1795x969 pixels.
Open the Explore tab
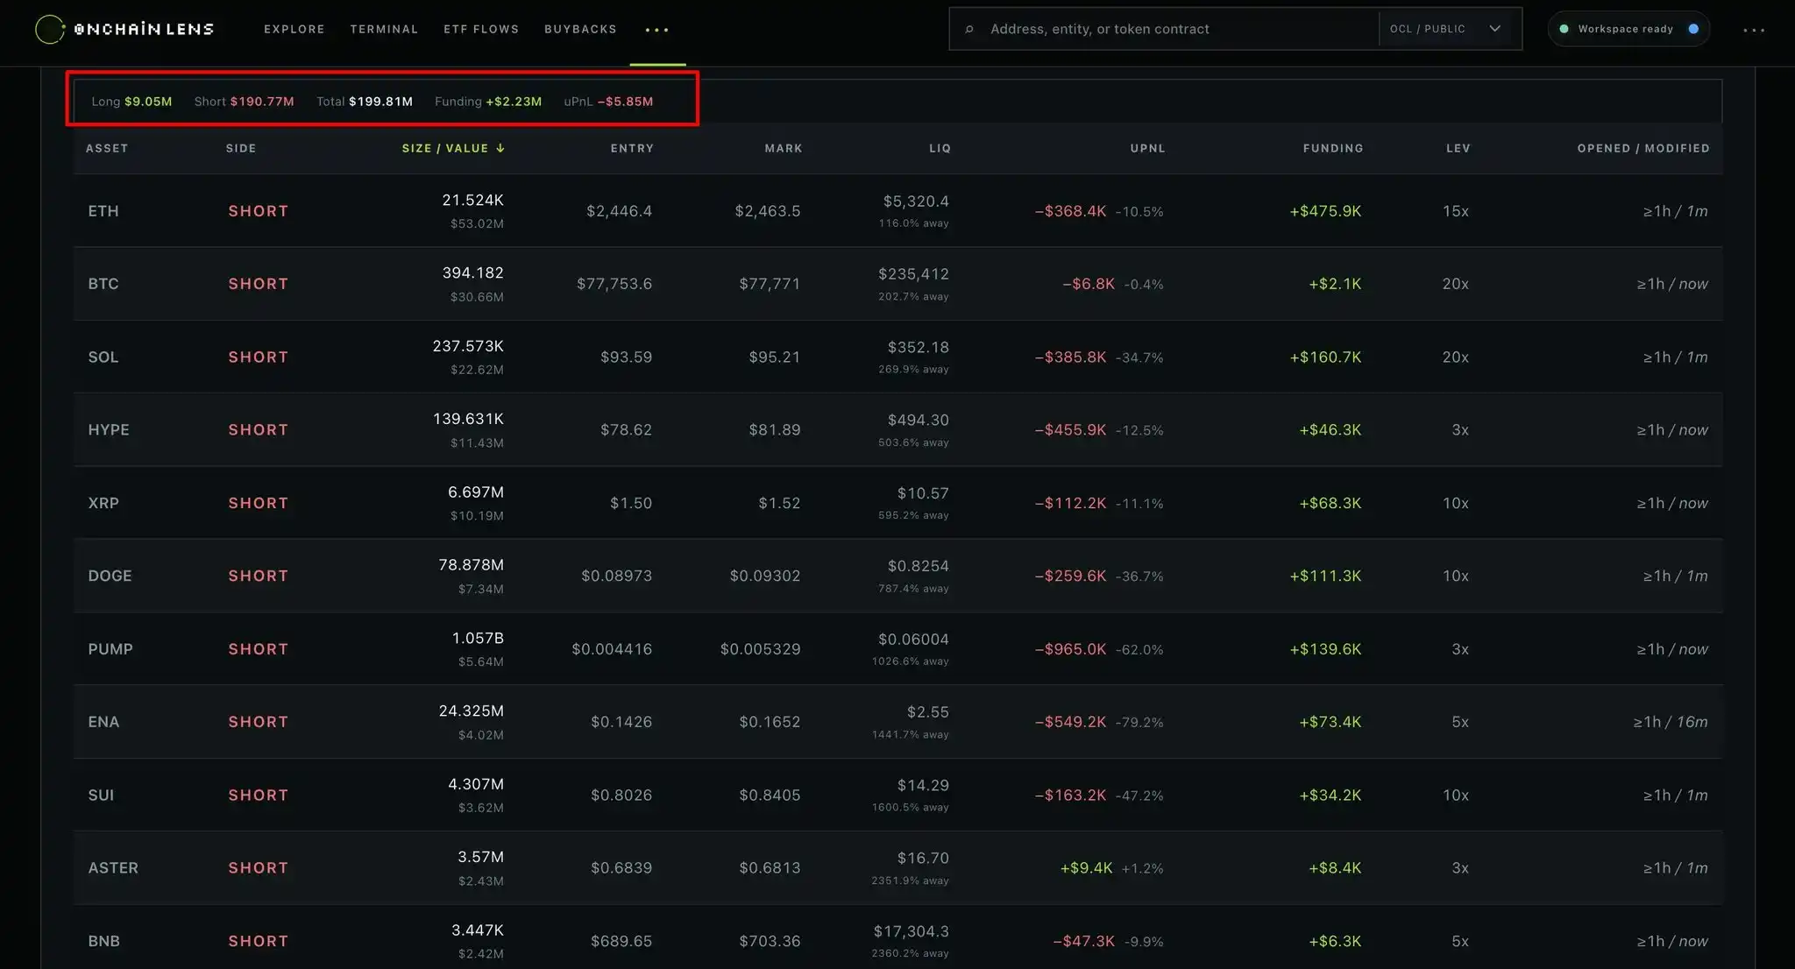point(294,29)
